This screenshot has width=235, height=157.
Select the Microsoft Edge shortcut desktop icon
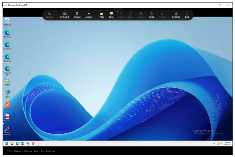(7, 70)
